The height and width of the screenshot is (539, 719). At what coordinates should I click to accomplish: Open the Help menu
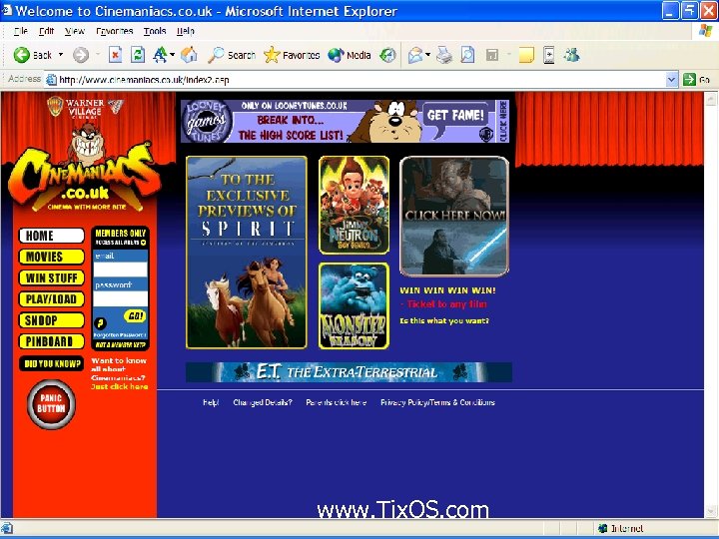tap(186, 31)
